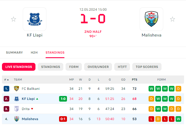Click the FC Ballkani team logo in table
186x126 pixels.
[x=17, y=89]
